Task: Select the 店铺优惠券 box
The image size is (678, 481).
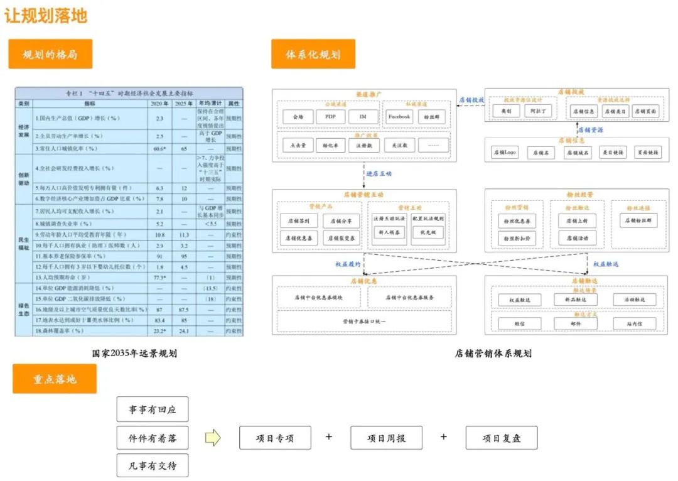Action: [299, 238]
